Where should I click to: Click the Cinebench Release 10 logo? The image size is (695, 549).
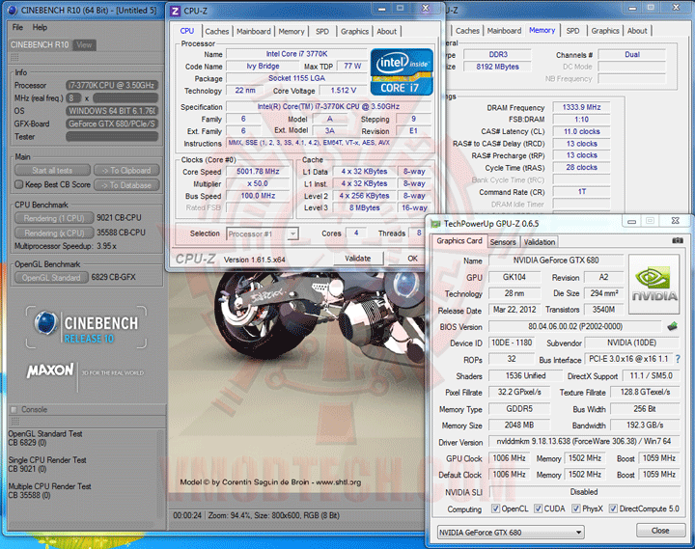pyautogui.click(x=87, y=327)
